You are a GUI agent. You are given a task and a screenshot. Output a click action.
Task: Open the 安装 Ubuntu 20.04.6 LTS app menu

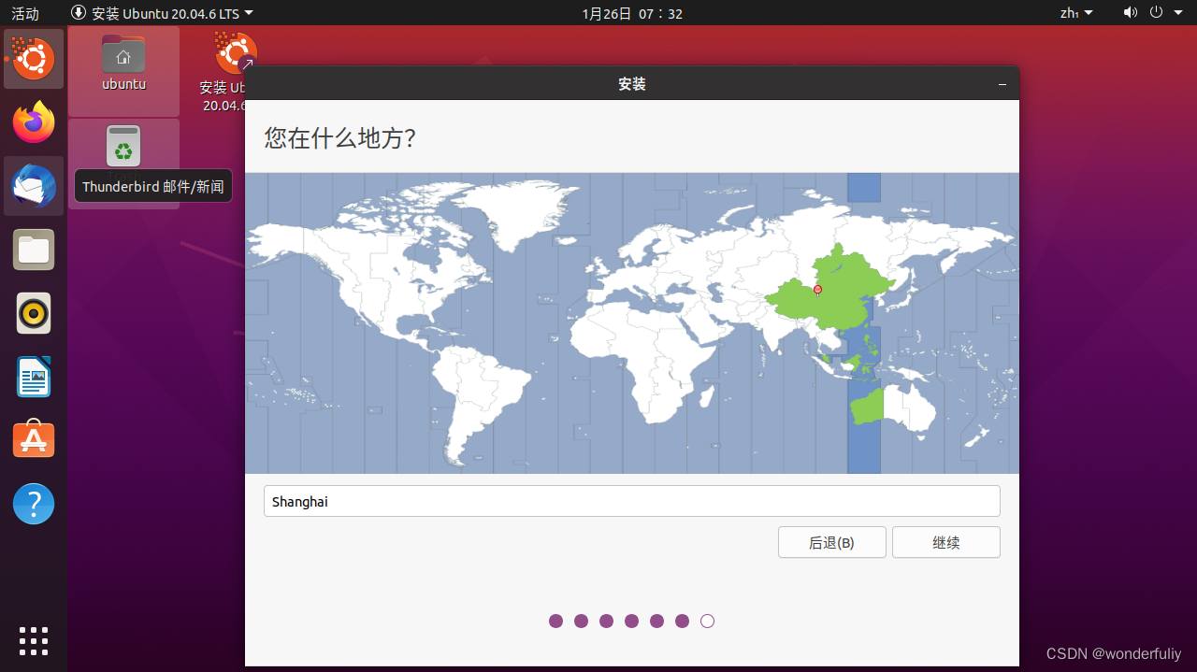[x=162, y=13]
